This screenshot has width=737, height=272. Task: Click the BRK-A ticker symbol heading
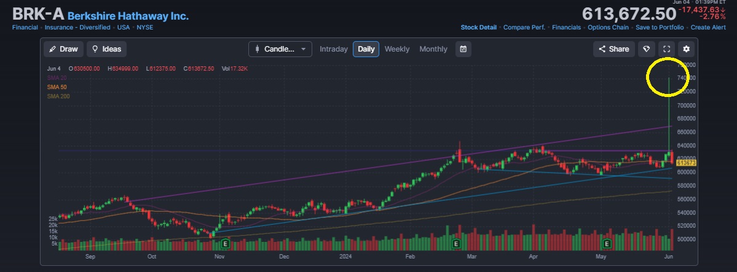(38, 14)
